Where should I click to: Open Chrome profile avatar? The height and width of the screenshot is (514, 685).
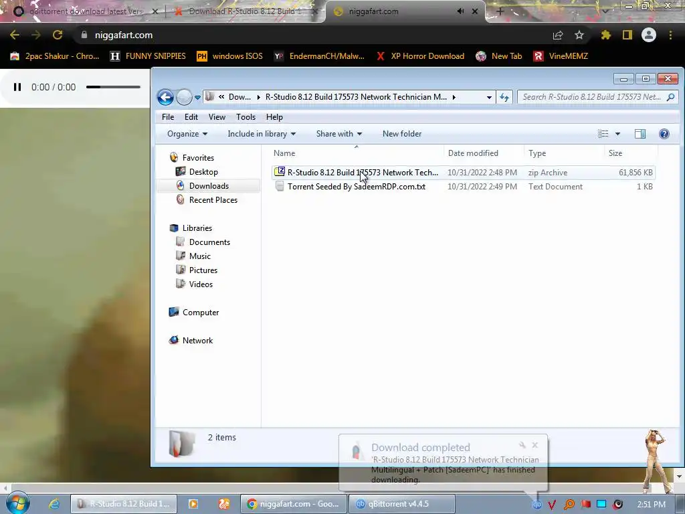[649, 35]
